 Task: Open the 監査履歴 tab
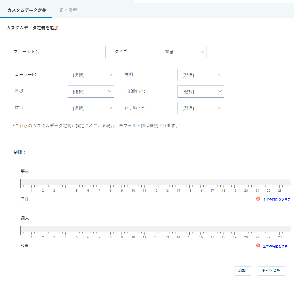tap(68, 10)
